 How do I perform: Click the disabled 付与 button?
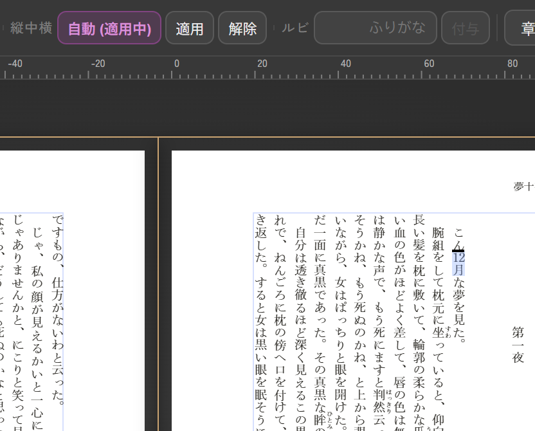click(x=466, y=28)
